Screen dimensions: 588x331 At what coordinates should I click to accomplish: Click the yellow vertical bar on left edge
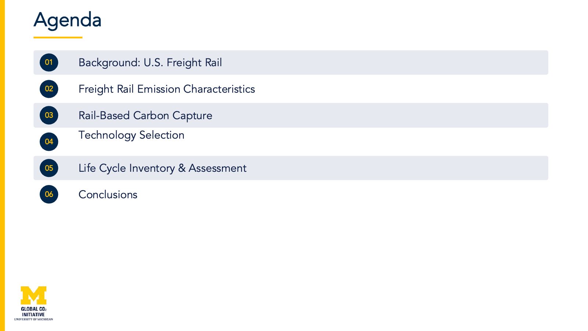pos(2,165)
